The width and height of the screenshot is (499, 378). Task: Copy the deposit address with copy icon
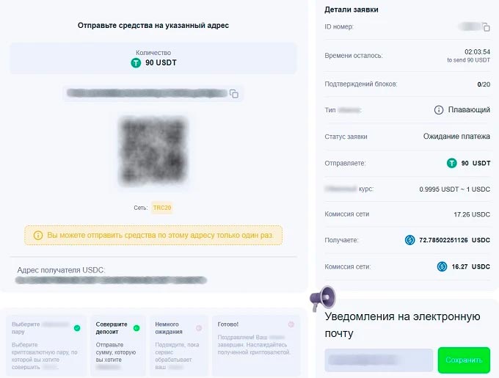pos(234,94)
